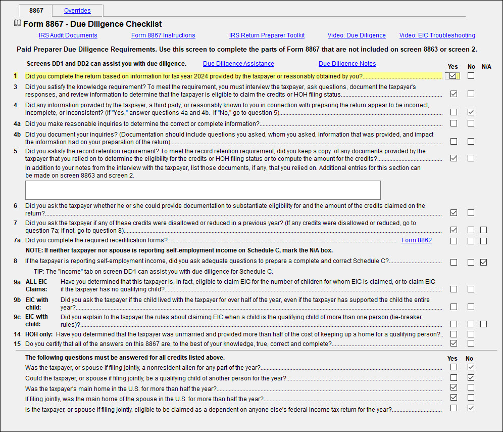Check No for question 3 knowledge requirement
503x432 pixels.
click(x=471, y=94)
